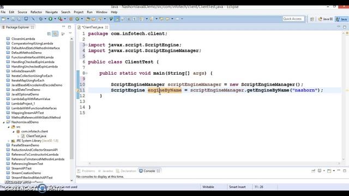Click the Quick Access search field

pyautogui.click(x=293, y=19)
